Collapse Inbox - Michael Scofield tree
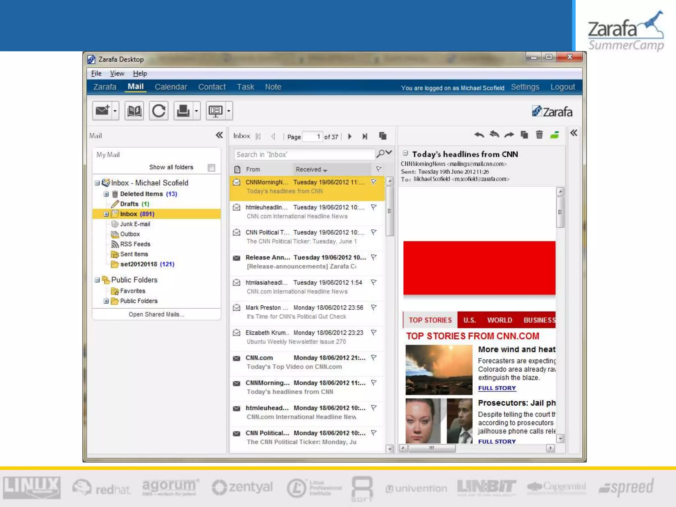Viewport: 676px width, 507px height. coord(97,183)
